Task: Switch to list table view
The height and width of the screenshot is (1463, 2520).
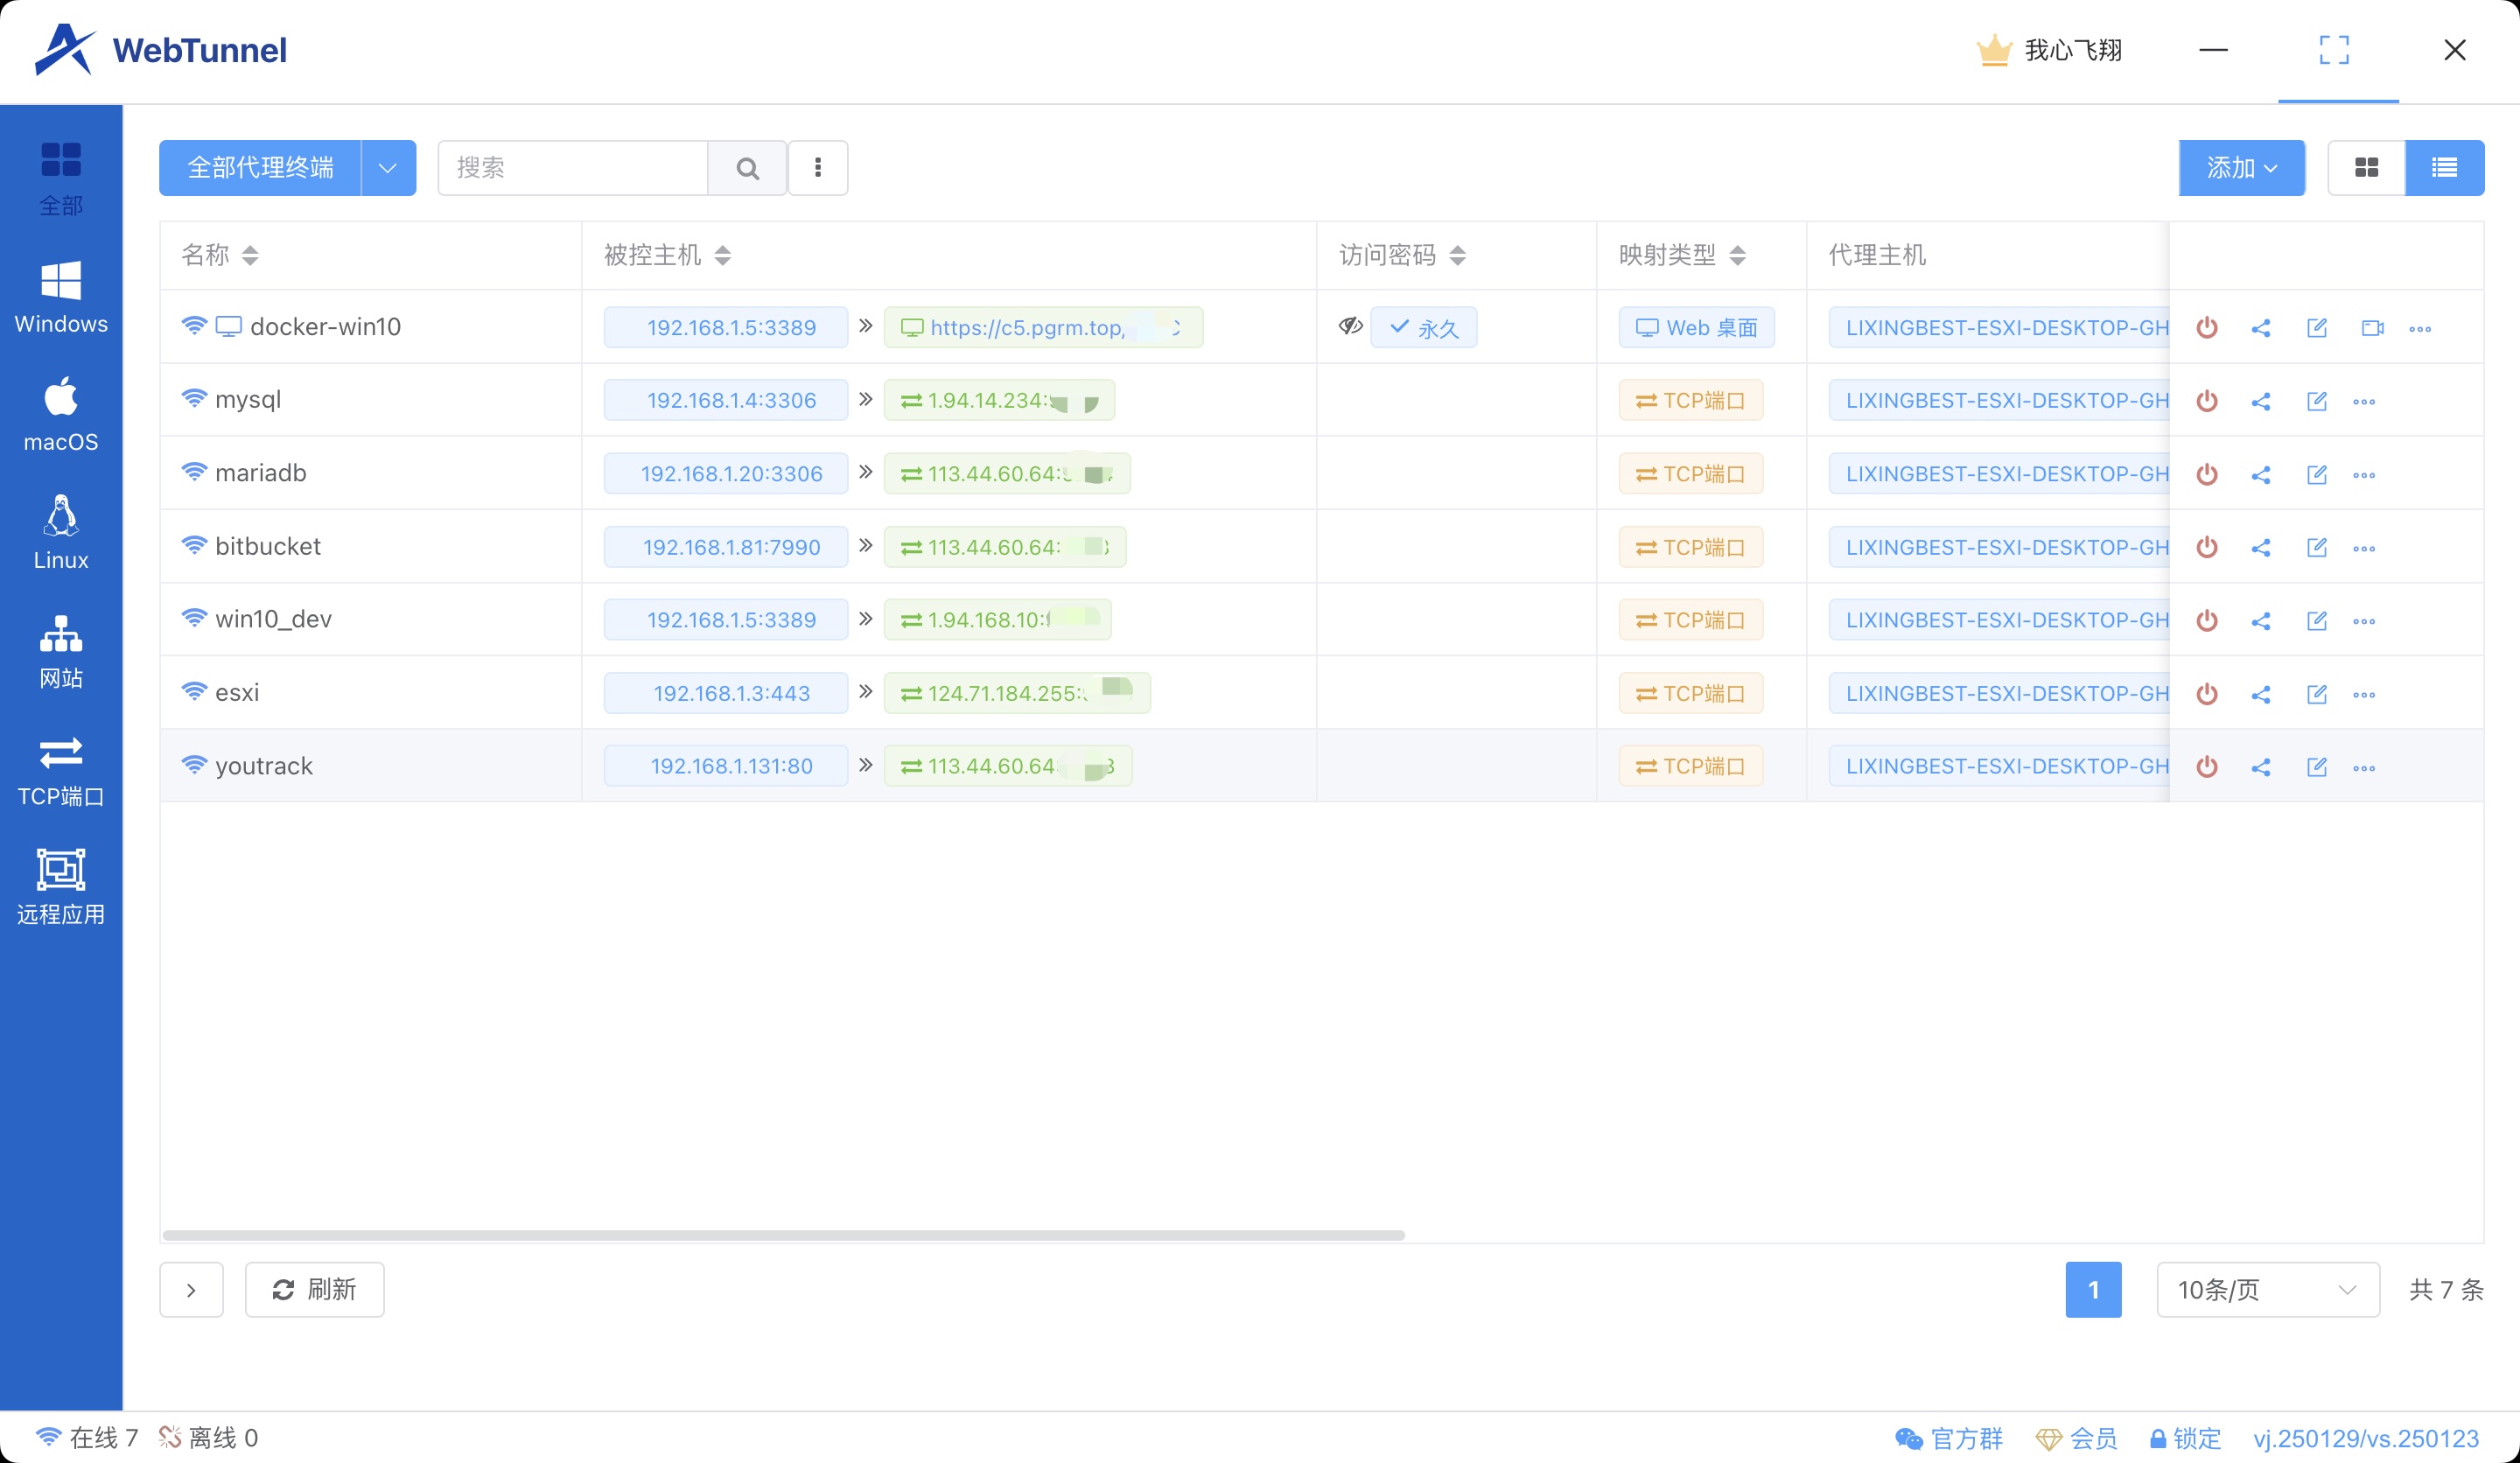Action: (x=2444, y=168)
